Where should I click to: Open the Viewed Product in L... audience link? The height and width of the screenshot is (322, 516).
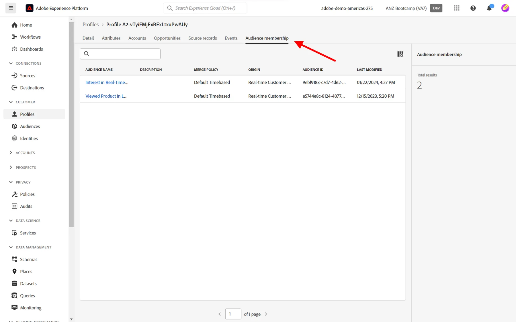[106, 96]
